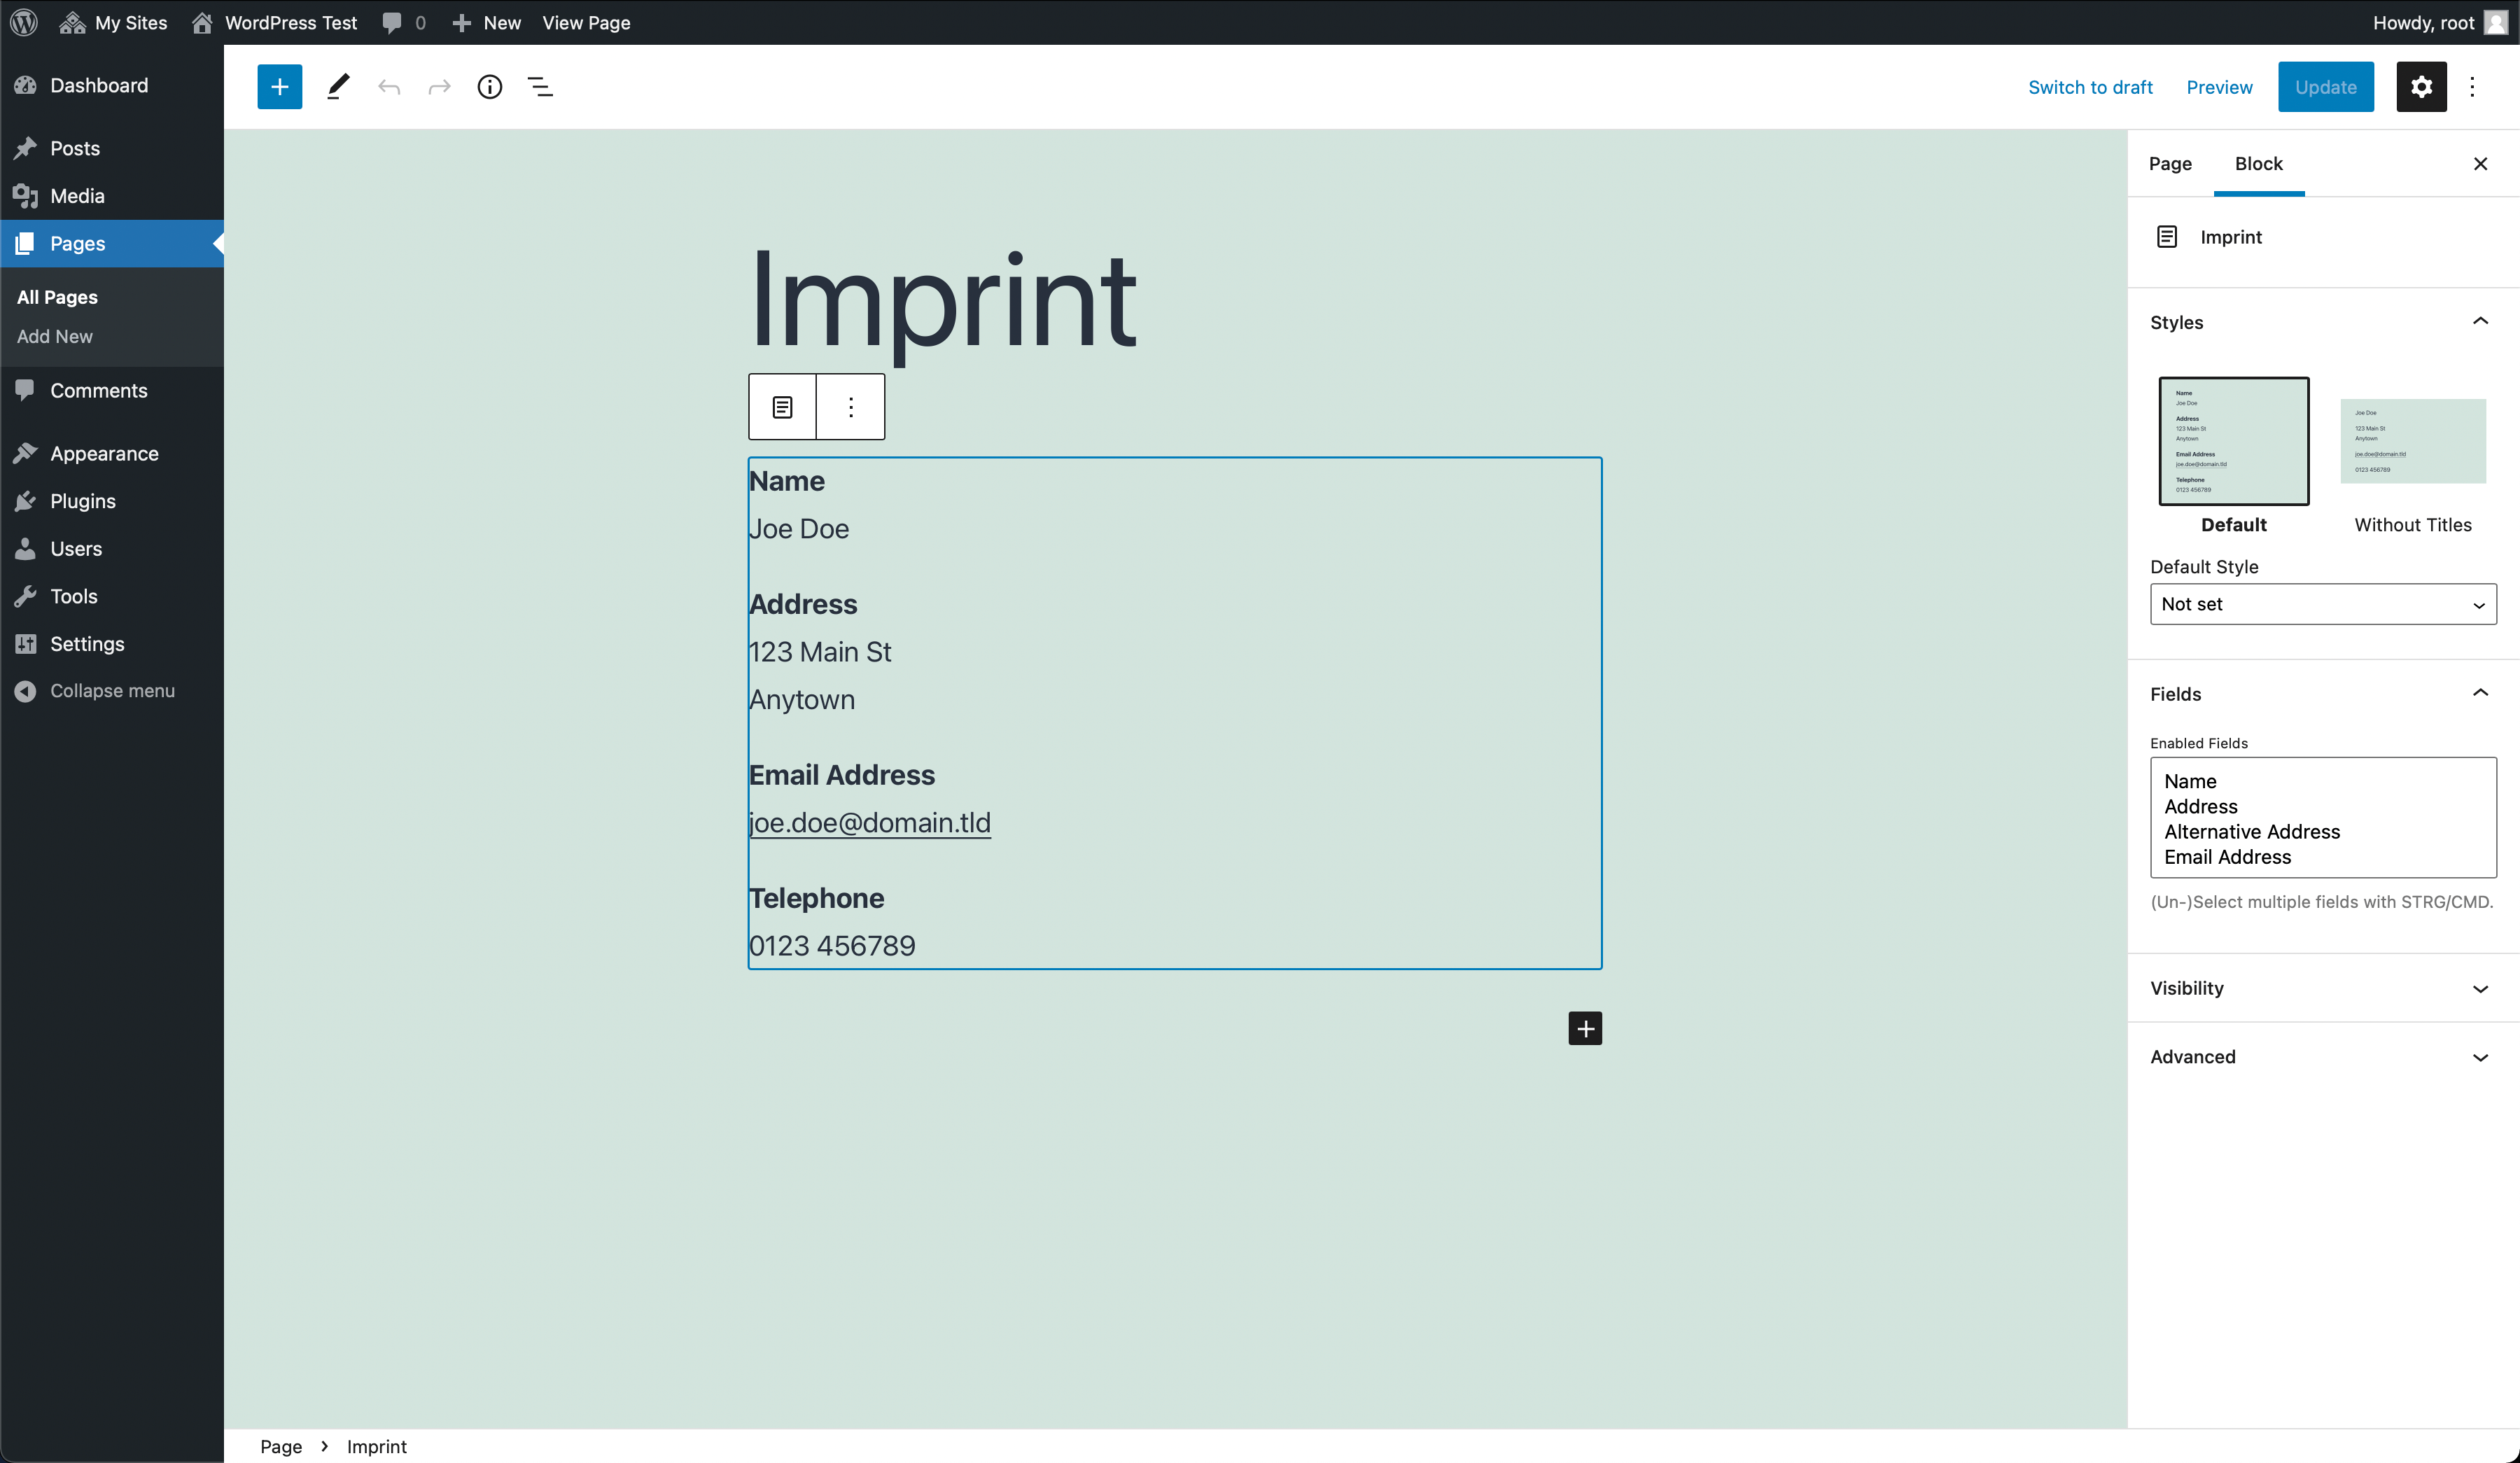Click the blue block inserter plus button
This screenshot has height=1463, width=2520.
[280, 87]
